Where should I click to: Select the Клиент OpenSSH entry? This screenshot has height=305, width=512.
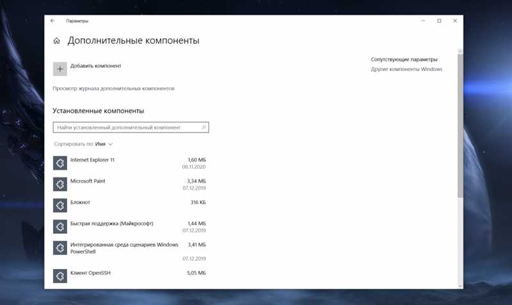pos(131,276)
